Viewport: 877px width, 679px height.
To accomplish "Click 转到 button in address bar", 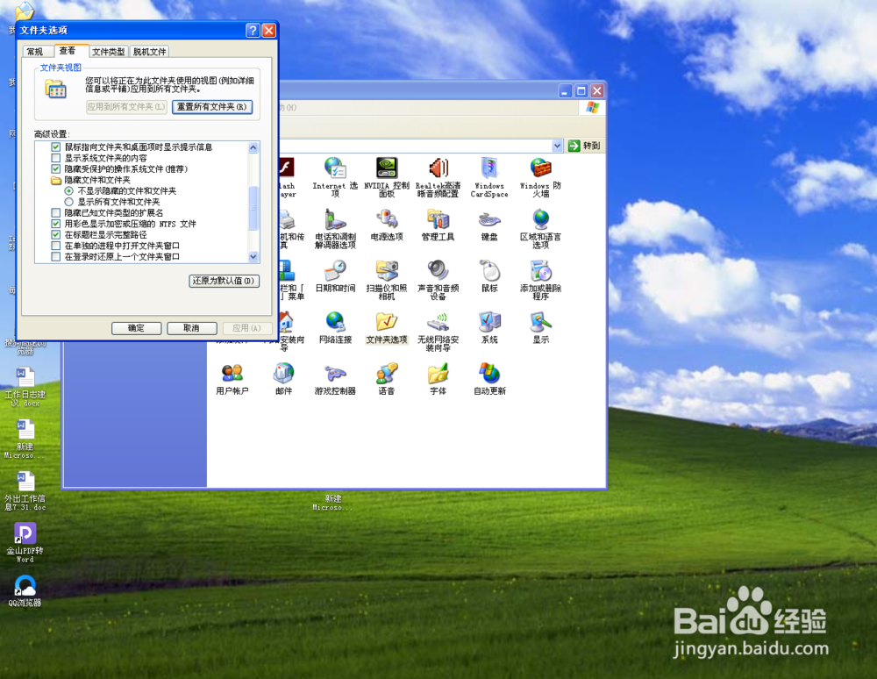I will coord(584,146).
